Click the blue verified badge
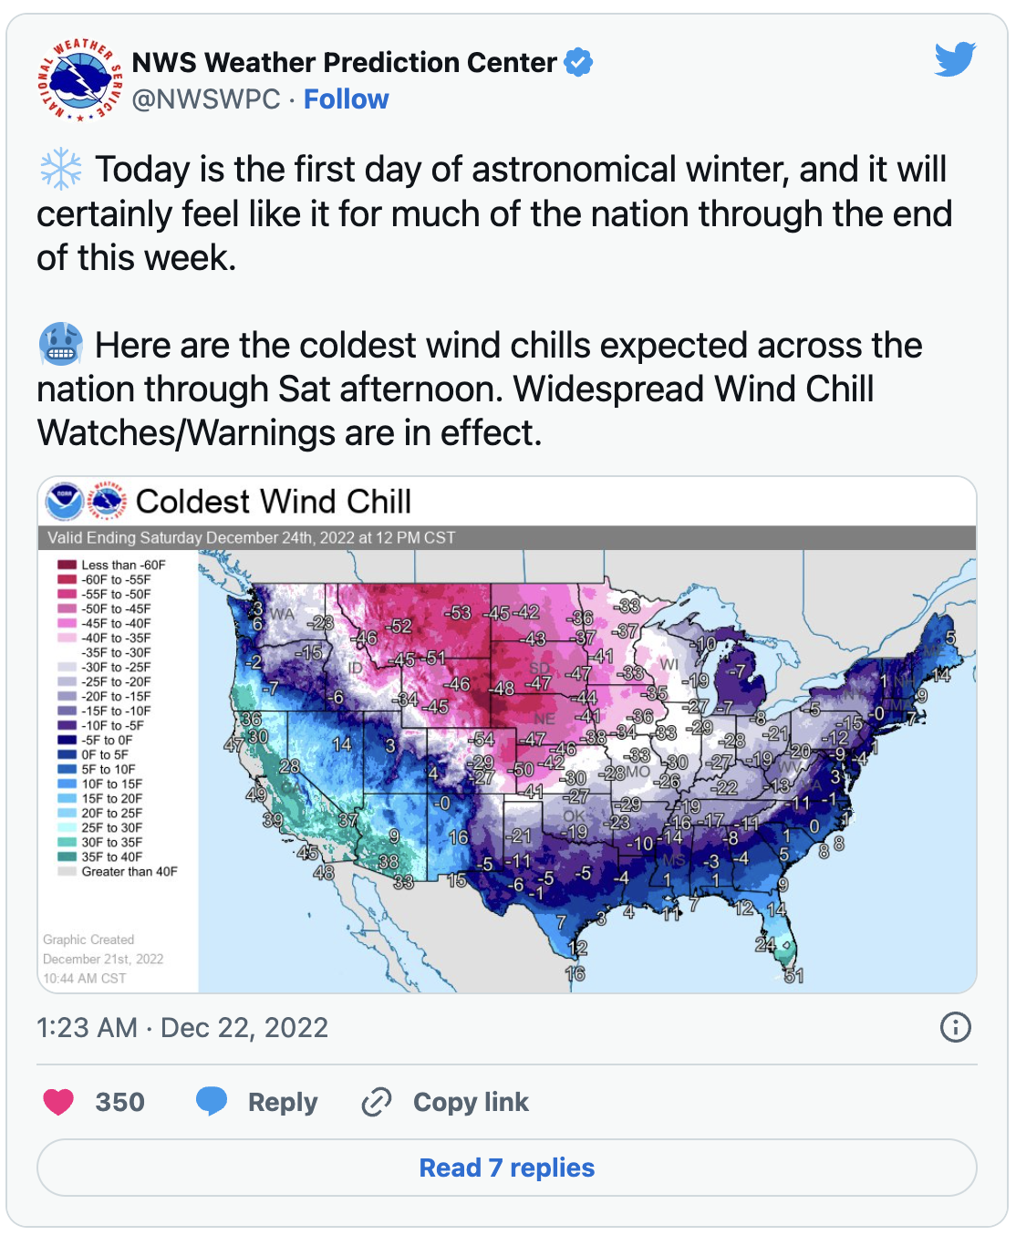The image size is (1016, 1246). (578, 62)
